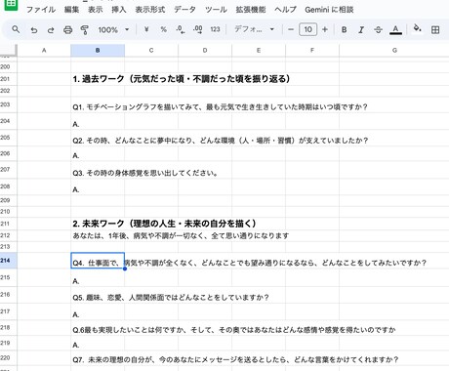Screen dimensions: 449x371
Task: Open the font family dropdown
Action: click(x=254, y=29)
